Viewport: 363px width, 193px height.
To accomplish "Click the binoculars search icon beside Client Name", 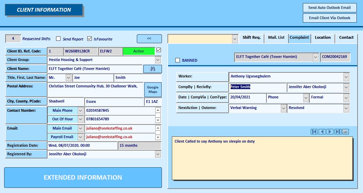I will pos(152,69).
